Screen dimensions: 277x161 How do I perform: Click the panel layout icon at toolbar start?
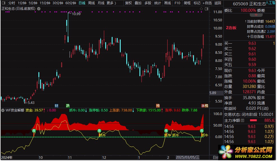click(x=4, y=3)
